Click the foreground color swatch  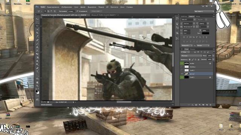[x=37, y=91]
